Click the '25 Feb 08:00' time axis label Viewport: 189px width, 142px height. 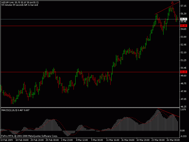click(x=52, y=140)
